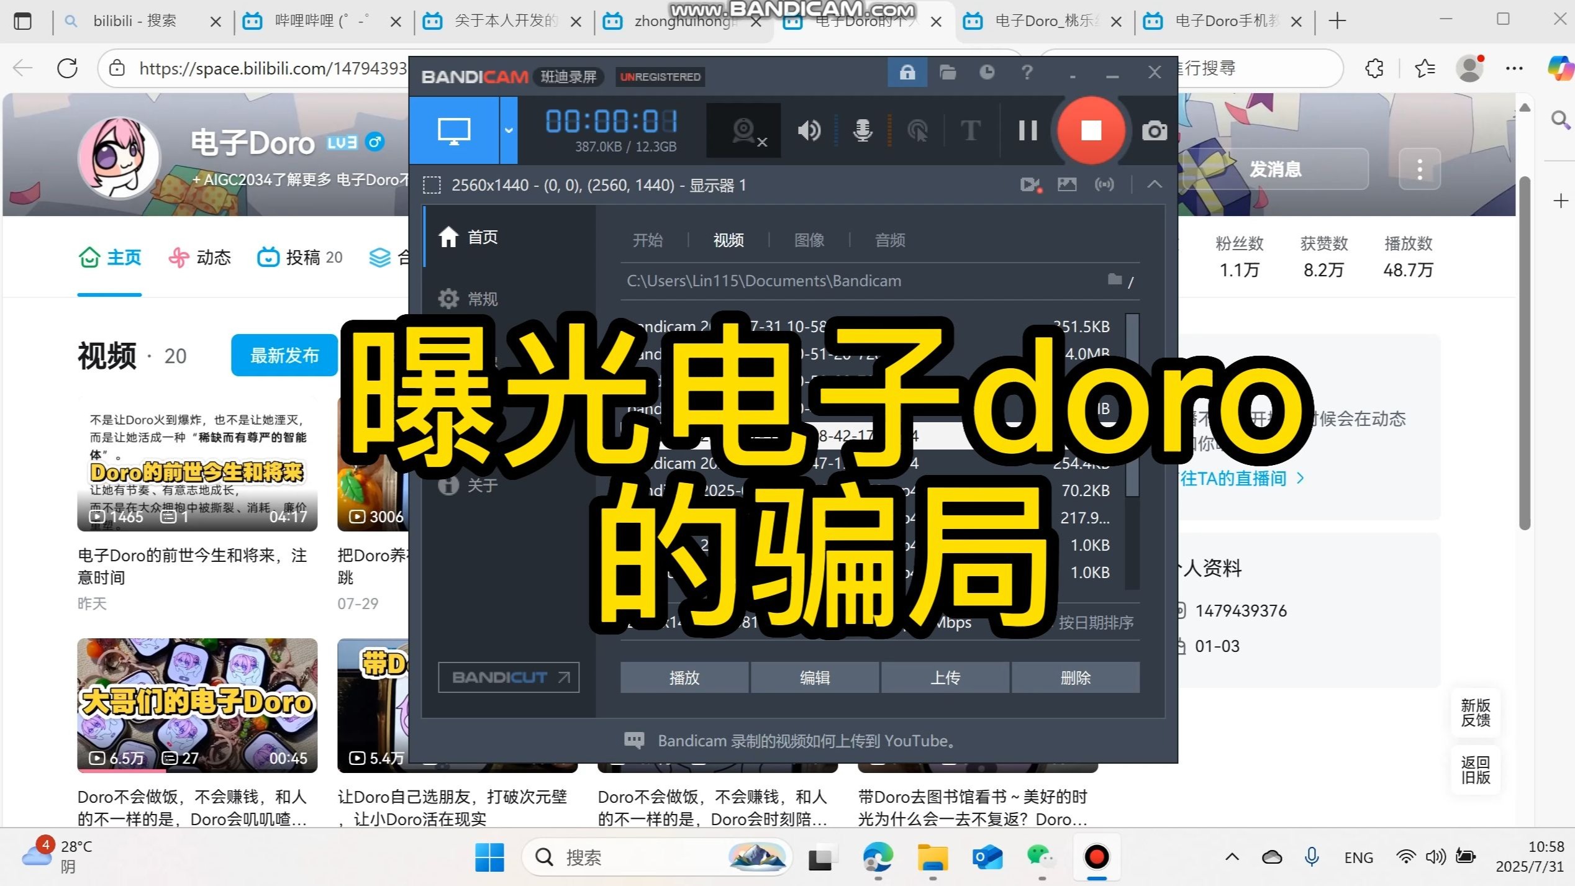Click the 删除 button in Bandicam
Screen dimensions: 1575x886
(1076, 677)
